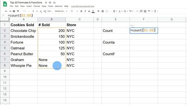
Task: Open the fill color picker
Action: 98,11
